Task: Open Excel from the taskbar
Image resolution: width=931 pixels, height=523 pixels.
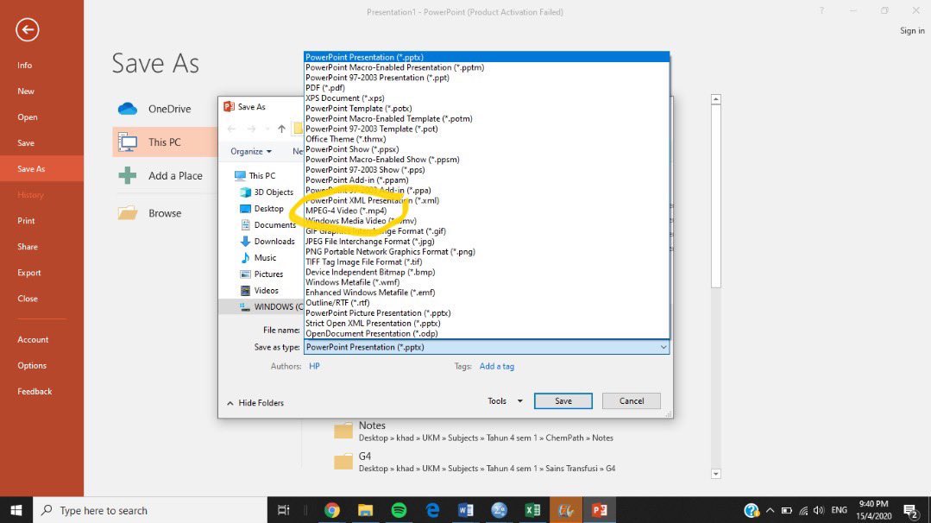Action: 532,510
